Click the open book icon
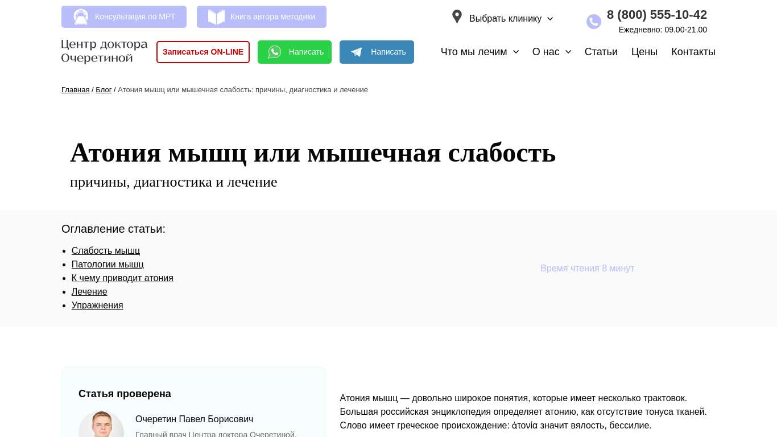 (216, 17)
